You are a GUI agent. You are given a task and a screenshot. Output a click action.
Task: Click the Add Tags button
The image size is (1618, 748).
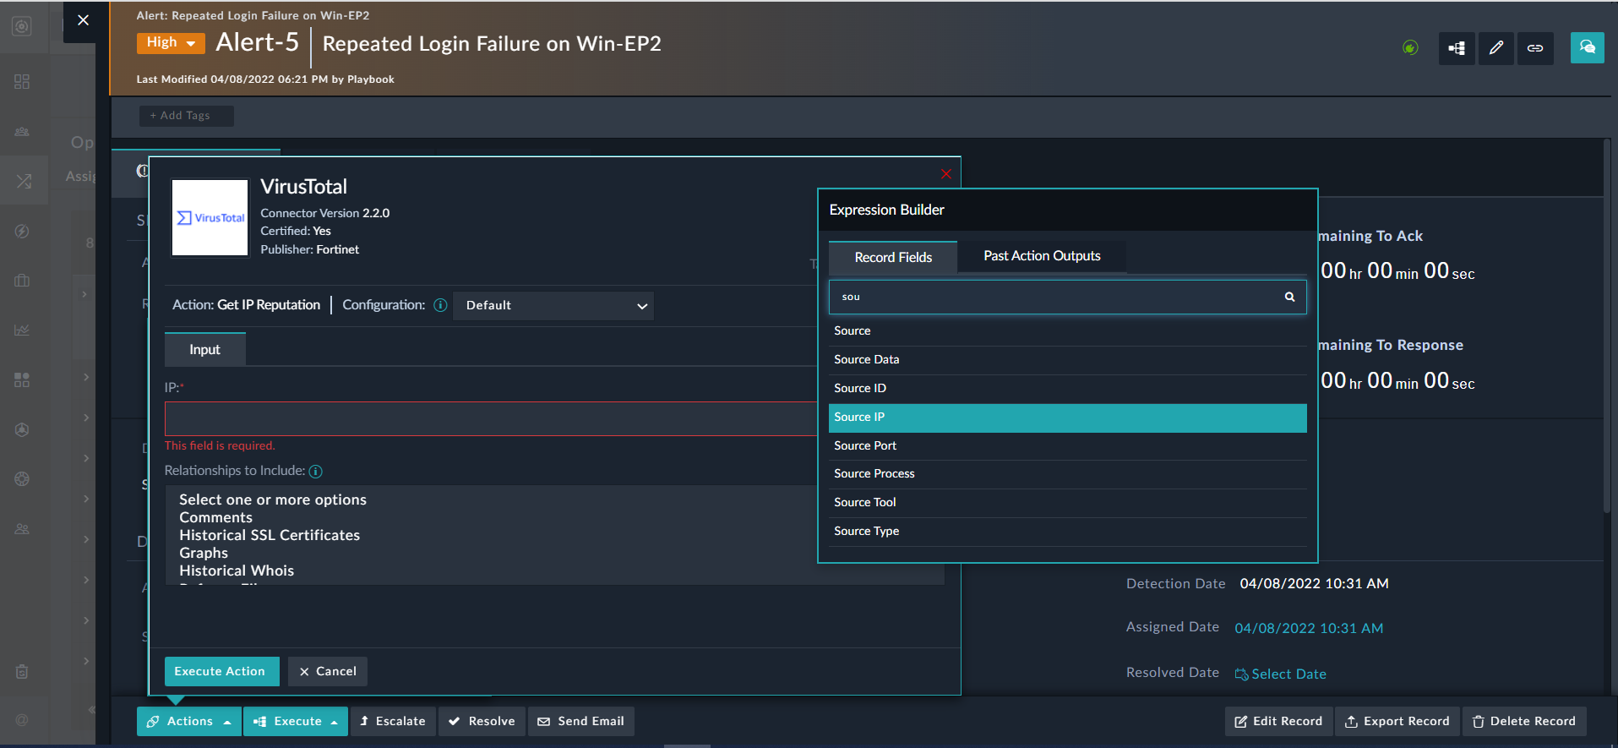coord(186,116)
